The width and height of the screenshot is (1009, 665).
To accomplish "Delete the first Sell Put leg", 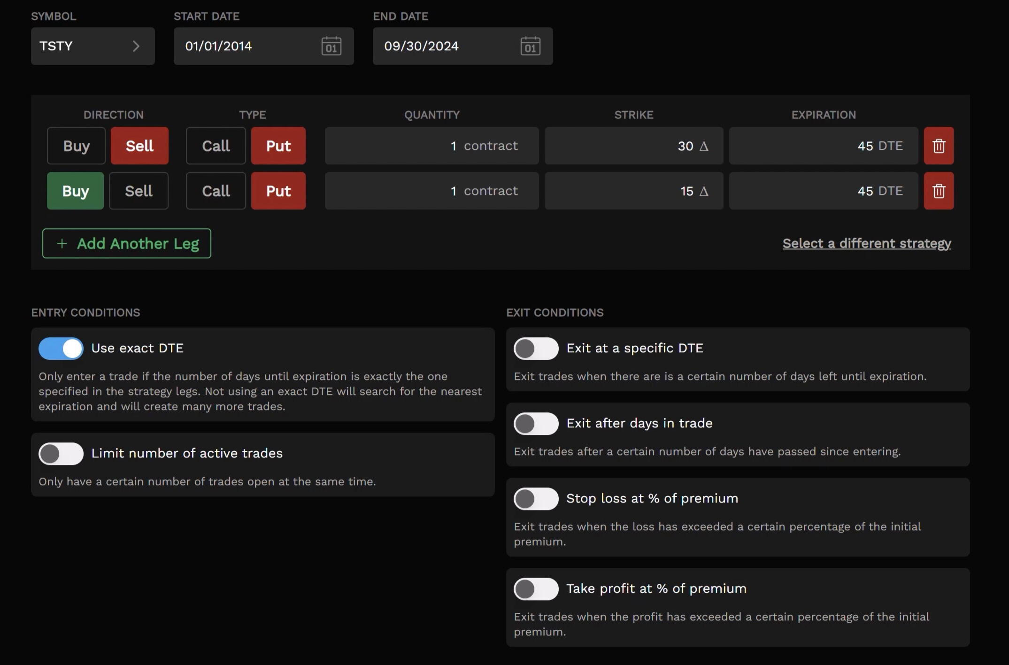I will coord(938,146).
